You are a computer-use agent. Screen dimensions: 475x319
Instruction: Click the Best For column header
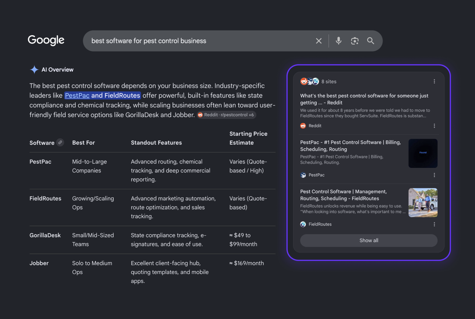pyautogui.click(x=83, y=143)
